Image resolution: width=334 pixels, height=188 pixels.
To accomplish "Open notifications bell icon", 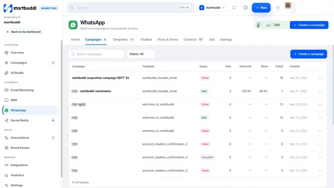I will click(x=278, y=8).
